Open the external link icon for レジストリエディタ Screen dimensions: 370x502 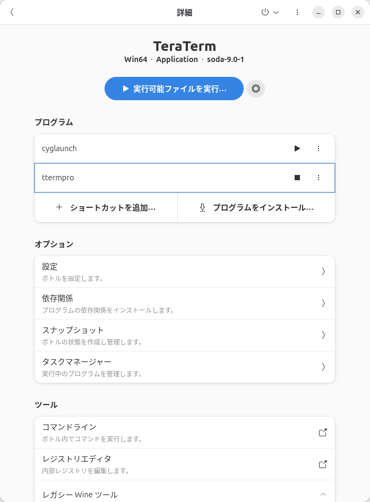tap(323, 464)
